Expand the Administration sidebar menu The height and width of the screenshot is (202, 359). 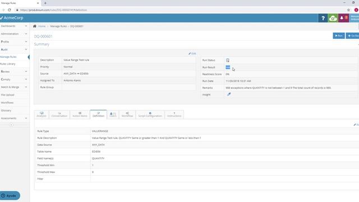pos(14,34)
